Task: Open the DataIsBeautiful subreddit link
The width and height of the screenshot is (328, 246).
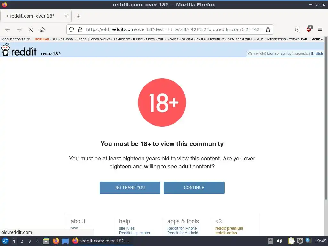Action: [240, 39]
